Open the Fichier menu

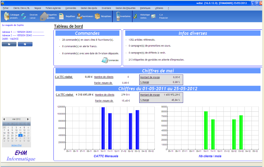click(x=6, y=7)
